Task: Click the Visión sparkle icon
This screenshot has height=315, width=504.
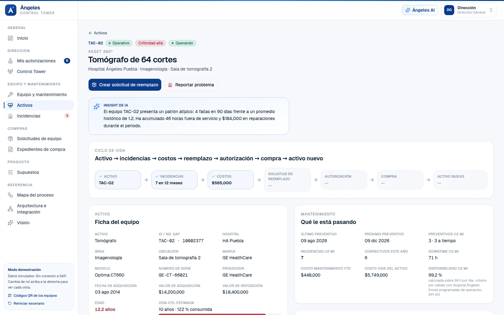Action: (x=10, y=223)
